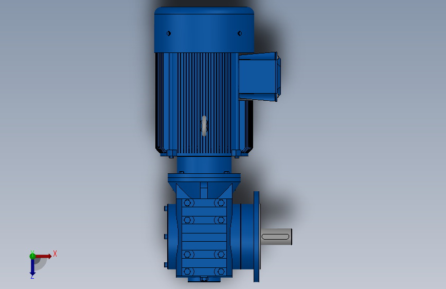This screenshot has width=446, height=289.
Task: Click the red X axis of the triad
Action: pos(44,256)
